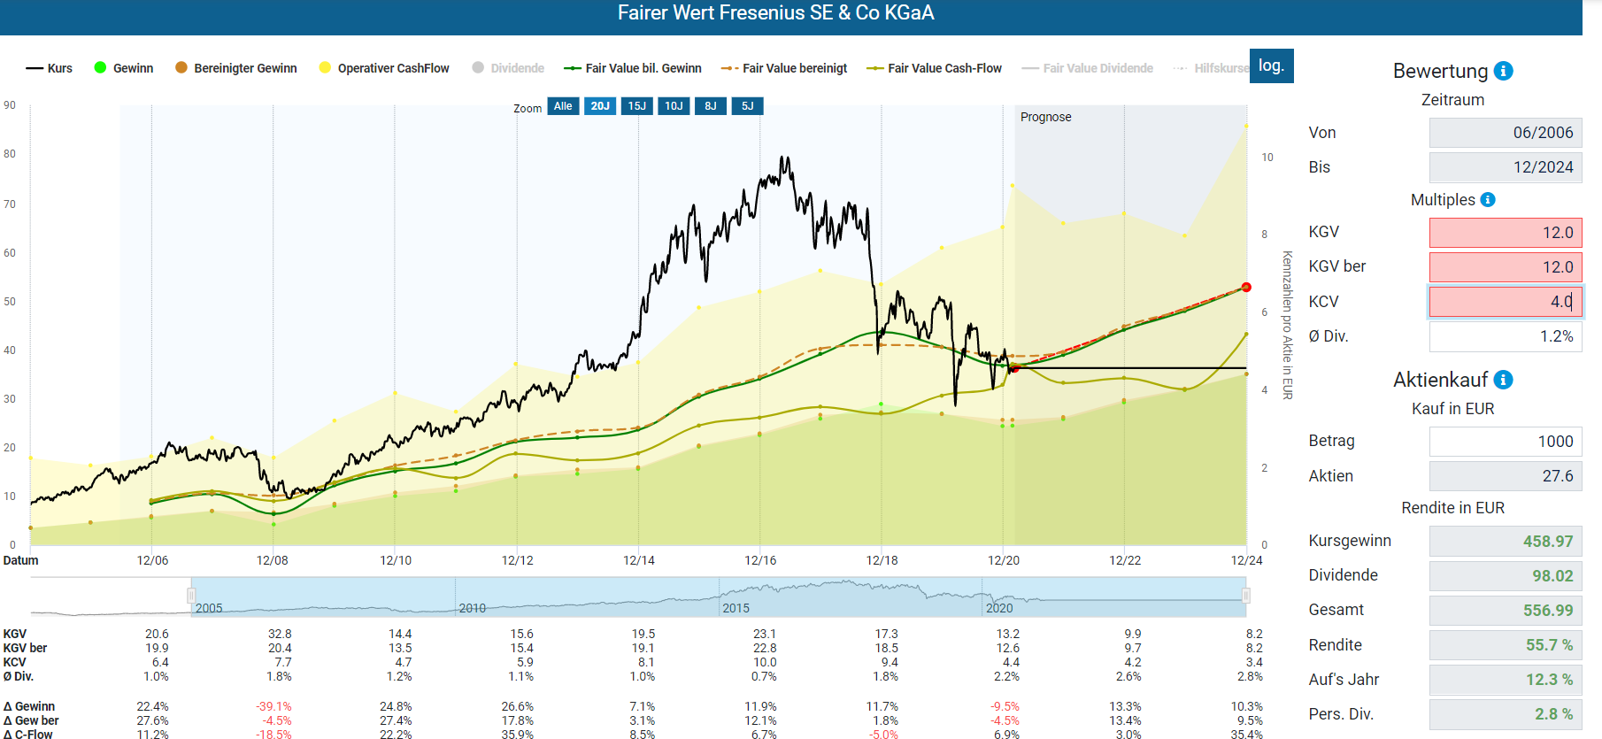Image resolution: width=1602 pixels, height=739 pixels.
Task: Focus the KCV multiple input
Action: point(1506,301)
